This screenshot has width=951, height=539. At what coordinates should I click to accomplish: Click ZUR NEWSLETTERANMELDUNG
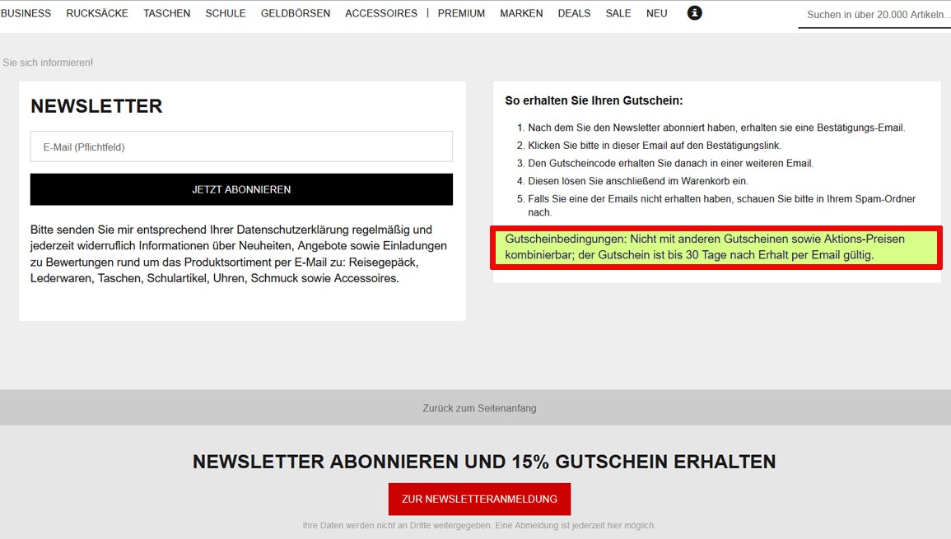tap(479, 499)
